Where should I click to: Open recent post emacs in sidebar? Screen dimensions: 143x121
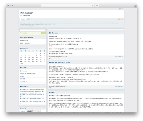pyautogui.click(x=22, y=76)
